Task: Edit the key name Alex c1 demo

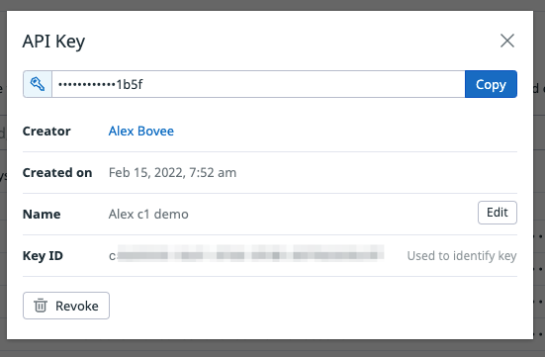Action: click(x=498, y=213)
